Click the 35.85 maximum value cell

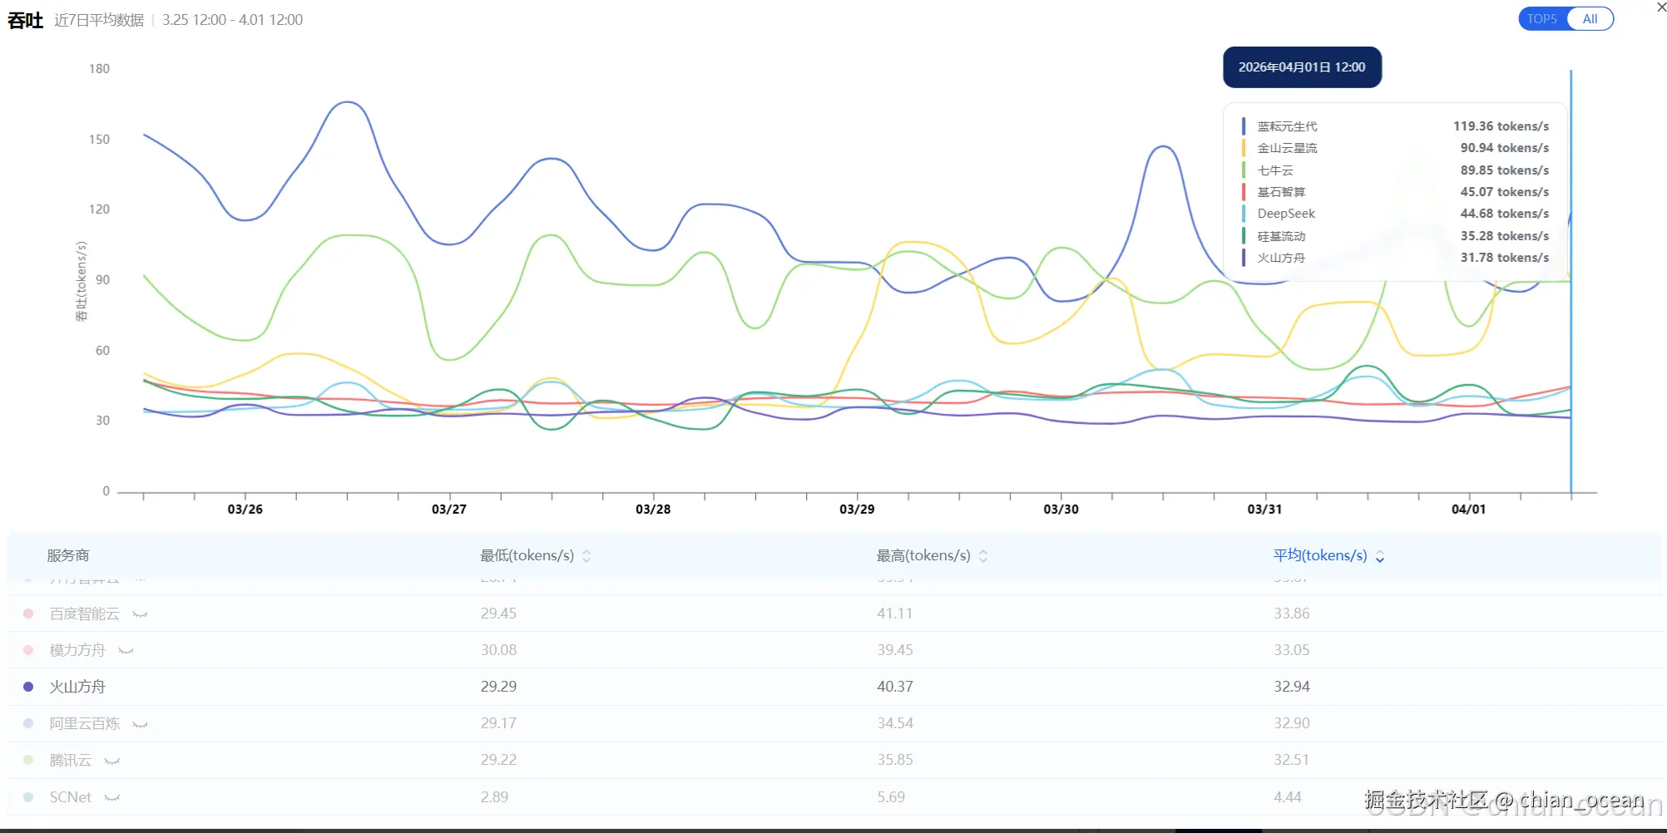tap(895, 760)
